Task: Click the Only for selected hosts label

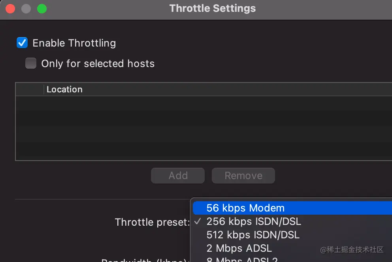Action: point(98,64)
